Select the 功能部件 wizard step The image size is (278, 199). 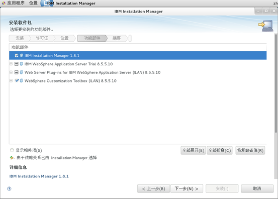click(92, 38)
